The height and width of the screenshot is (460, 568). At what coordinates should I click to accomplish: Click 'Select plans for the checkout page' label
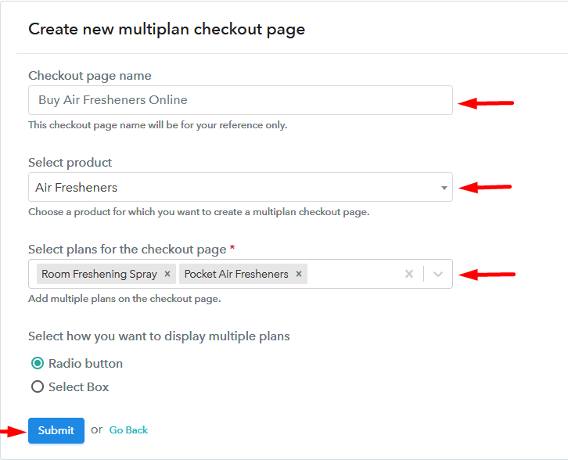coord(127,249)
